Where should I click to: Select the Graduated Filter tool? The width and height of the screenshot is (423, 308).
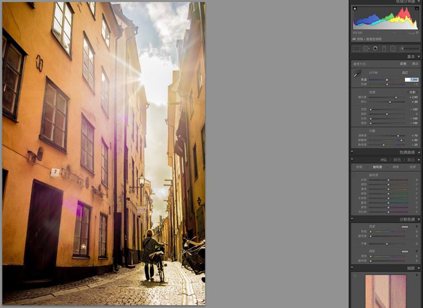pyautogui.click(x=384, y=48)
